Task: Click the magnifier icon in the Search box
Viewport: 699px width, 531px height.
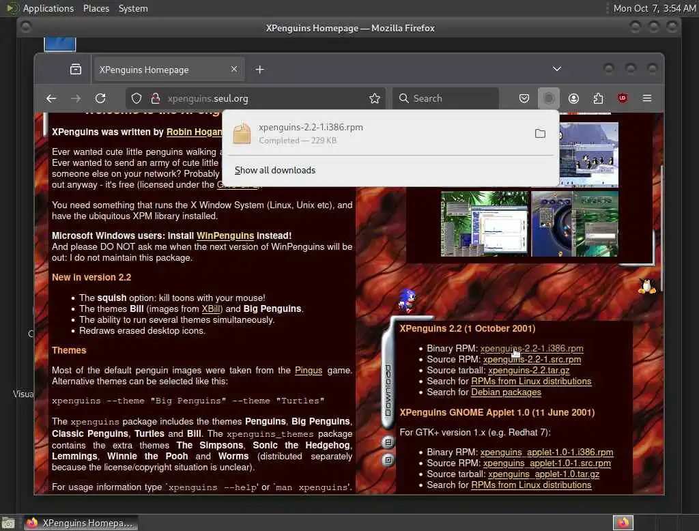Action: coord(404,98)
